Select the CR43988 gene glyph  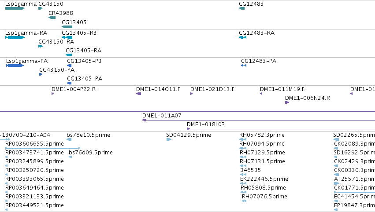click(x=52, y=18)
